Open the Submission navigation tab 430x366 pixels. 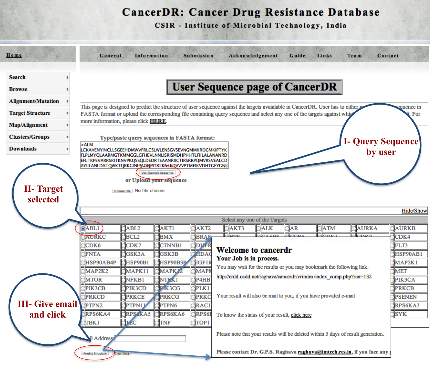pyautogui.click(x=198, y=56)
